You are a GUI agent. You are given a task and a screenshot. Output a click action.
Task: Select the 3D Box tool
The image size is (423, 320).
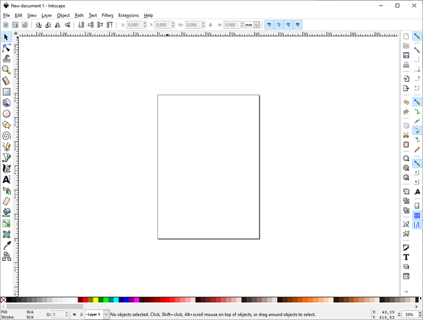[6, 103]
